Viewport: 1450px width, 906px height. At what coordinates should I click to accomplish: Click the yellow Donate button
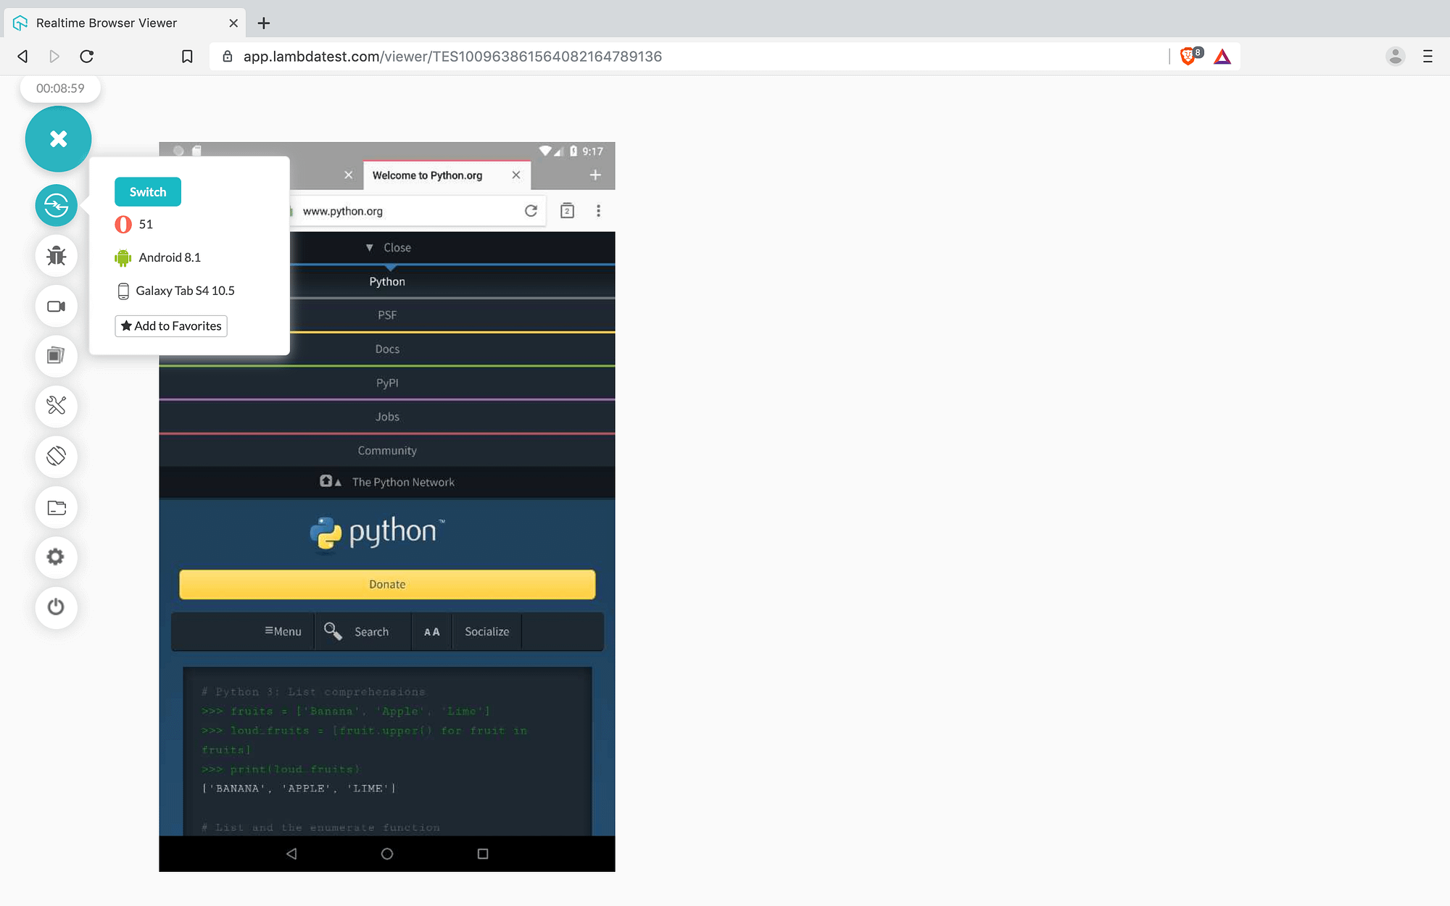point(387,584)
